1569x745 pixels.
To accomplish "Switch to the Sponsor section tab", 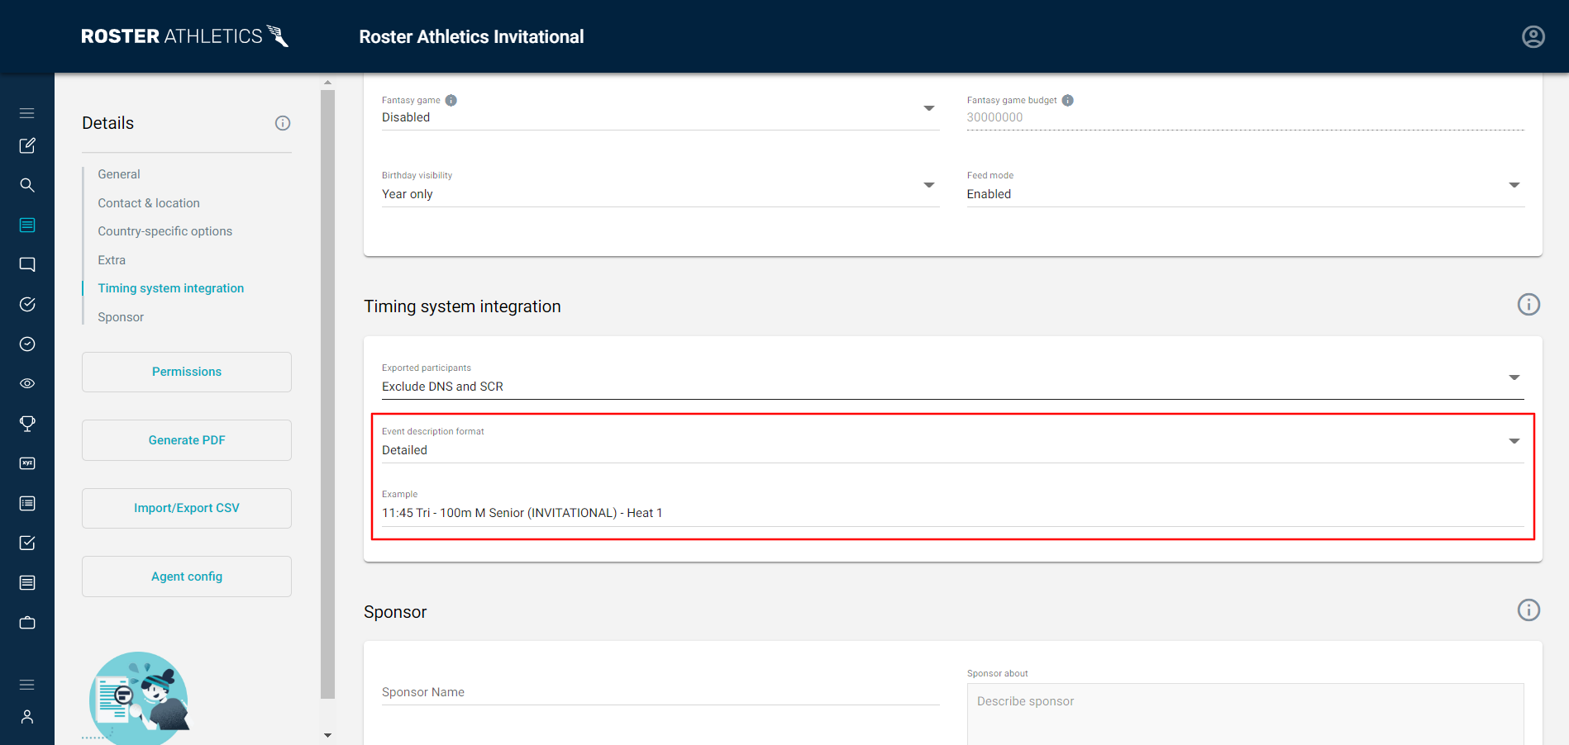I will click(121, 316).
